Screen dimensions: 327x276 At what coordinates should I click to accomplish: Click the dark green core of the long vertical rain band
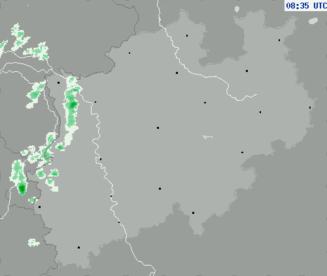point(73,105)
